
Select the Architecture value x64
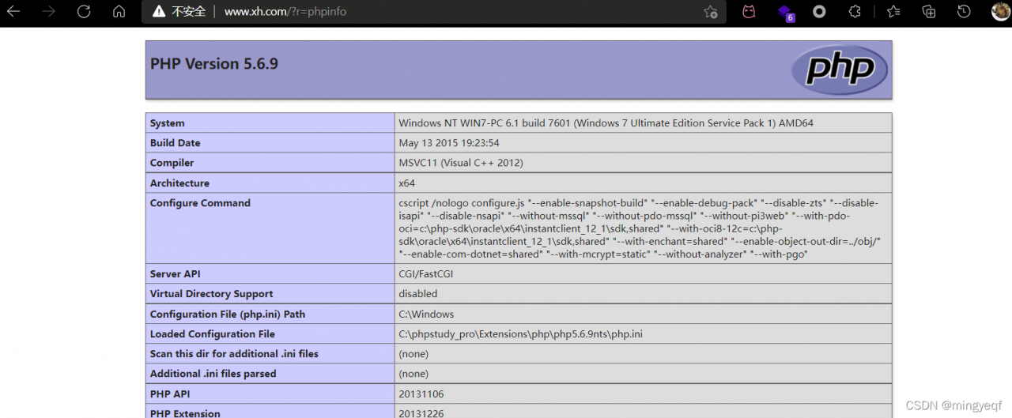click(x=406, y=183)
